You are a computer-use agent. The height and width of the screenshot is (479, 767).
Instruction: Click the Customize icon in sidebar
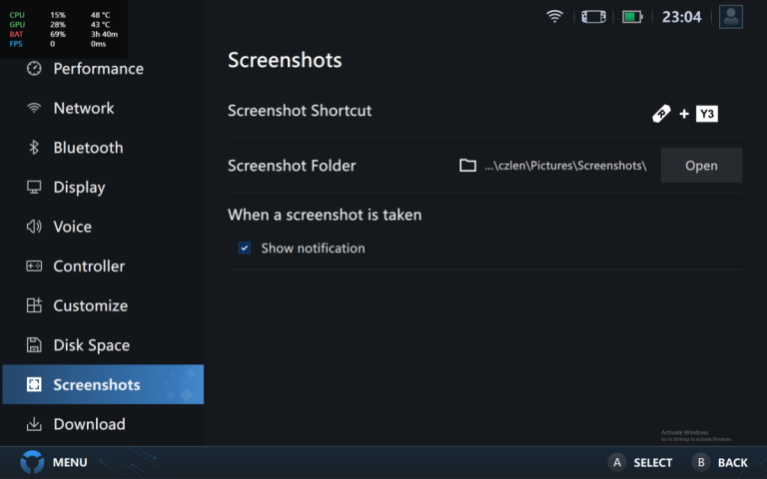34,305
